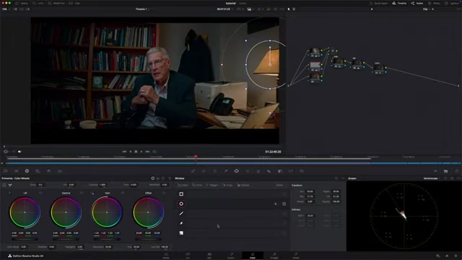Switch Primaries to bars mode

pyautogui.click(x=158, y=178)
